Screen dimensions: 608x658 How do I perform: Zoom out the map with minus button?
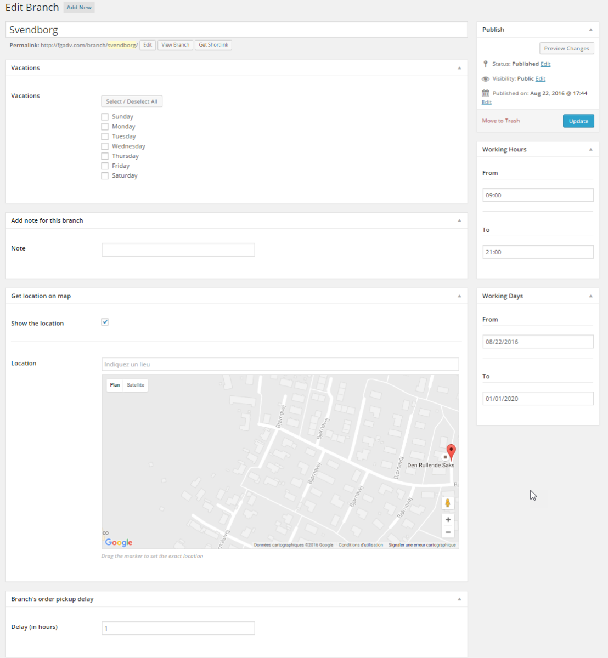(448, 532)
